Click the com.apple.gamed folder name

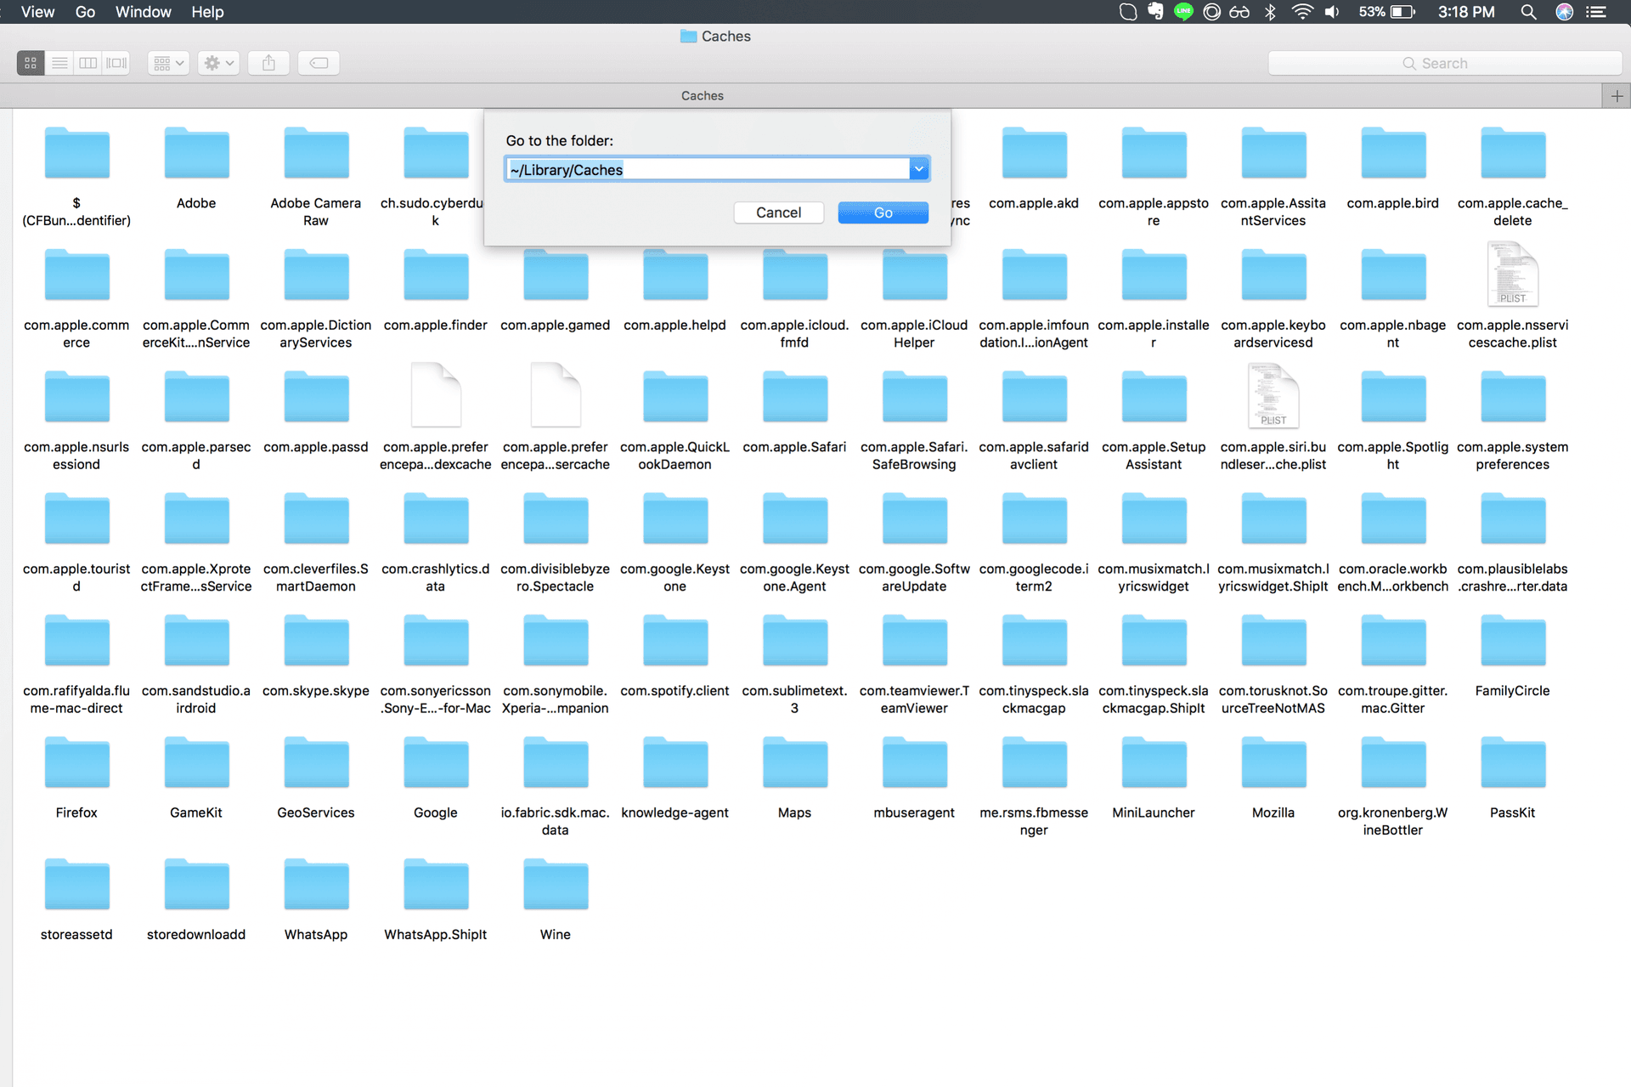coord(556,325)
